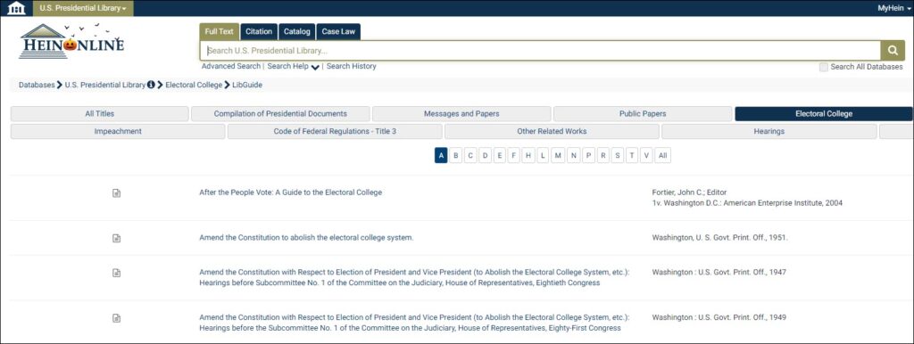The width and height of the screenshot is (914, 344).
Task: Click U.S. Presidential Library breadcrumb link
Action: tap(105, 85)
